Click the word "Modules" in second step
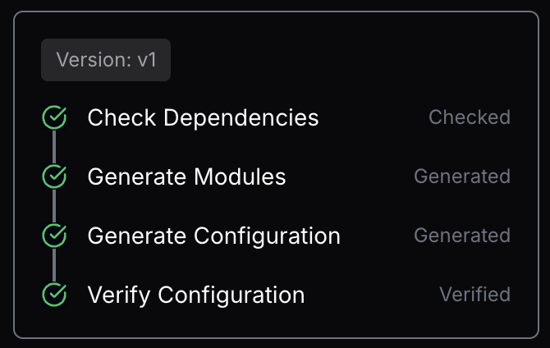The height and width of the screenshot is (348, 550). click(240, 176)
